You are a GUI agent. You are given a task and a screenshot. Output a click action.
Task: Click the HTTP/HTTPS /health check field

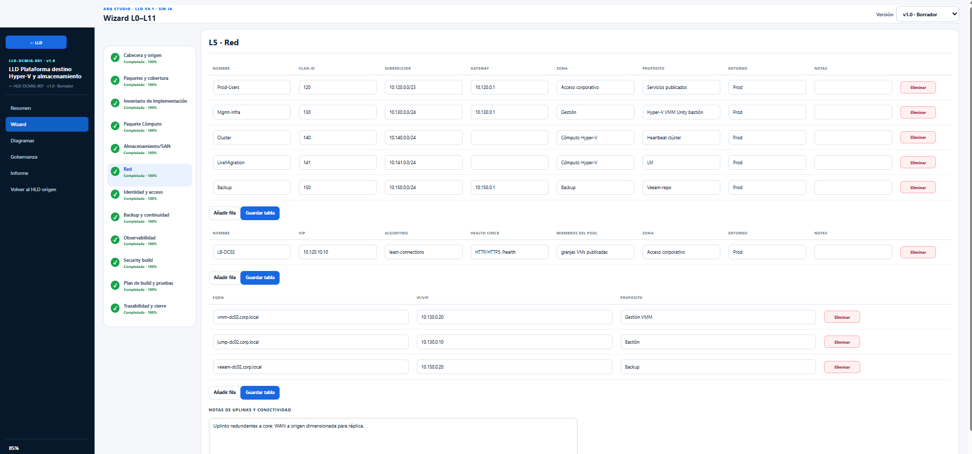click(x=509, y=252)
